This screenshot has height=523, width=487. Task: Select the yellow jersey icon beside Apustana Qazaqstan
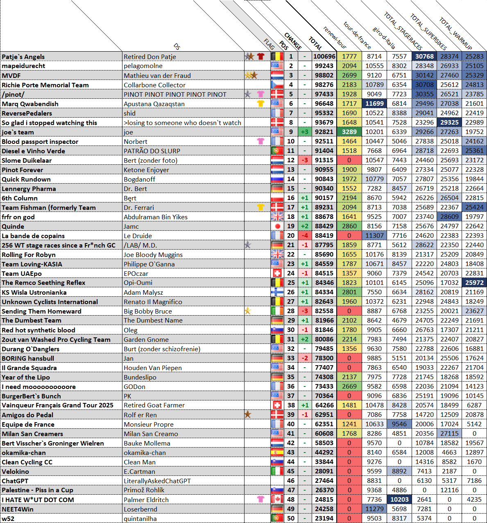pyautogui.click(x=260, y=104)
